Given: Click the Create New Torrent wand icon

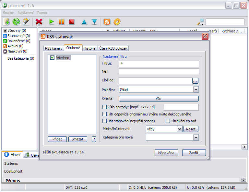Looking at the screenshot, I should [x=26, y=22].
